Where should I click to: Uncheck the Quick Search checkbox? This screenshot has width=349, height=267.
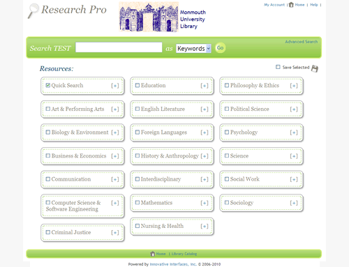[x=48, y=85]
